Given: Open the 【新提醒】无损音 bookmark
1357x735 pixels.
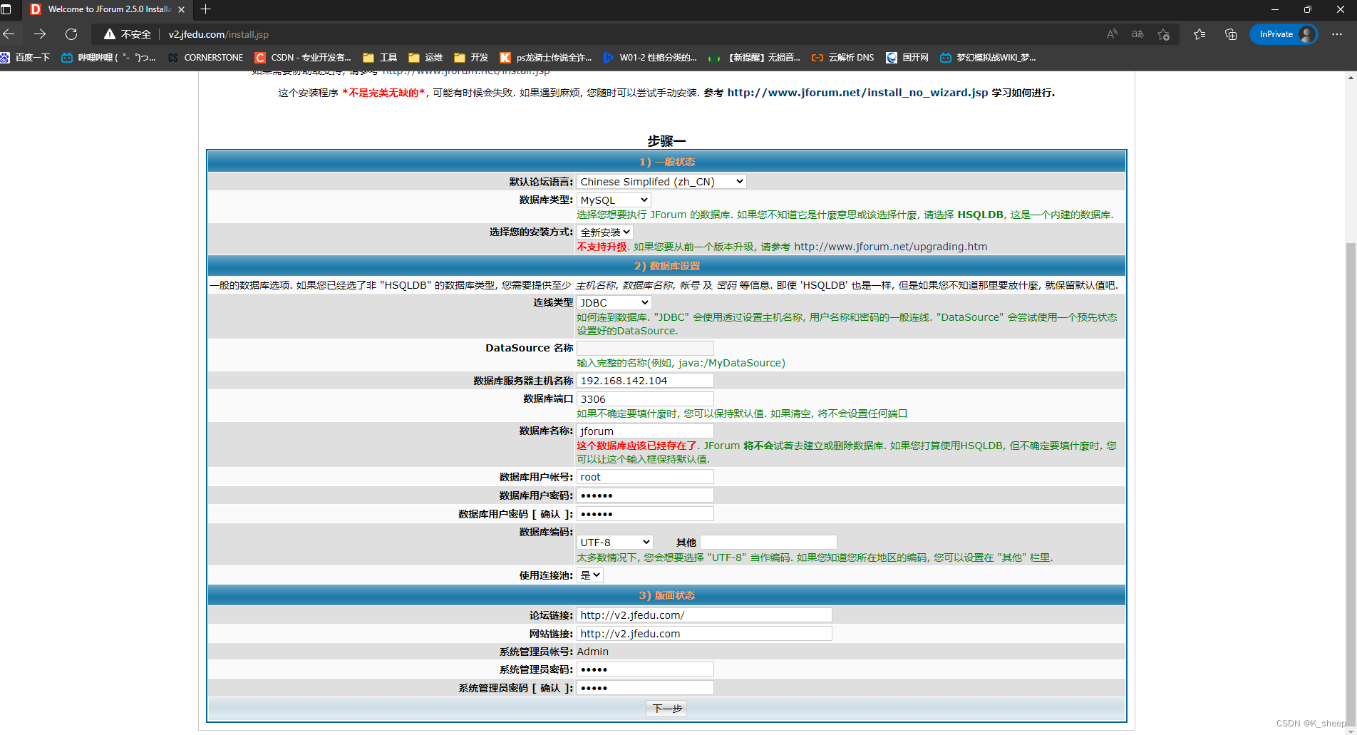Looking at the screenshot, I should click(754, 58).
